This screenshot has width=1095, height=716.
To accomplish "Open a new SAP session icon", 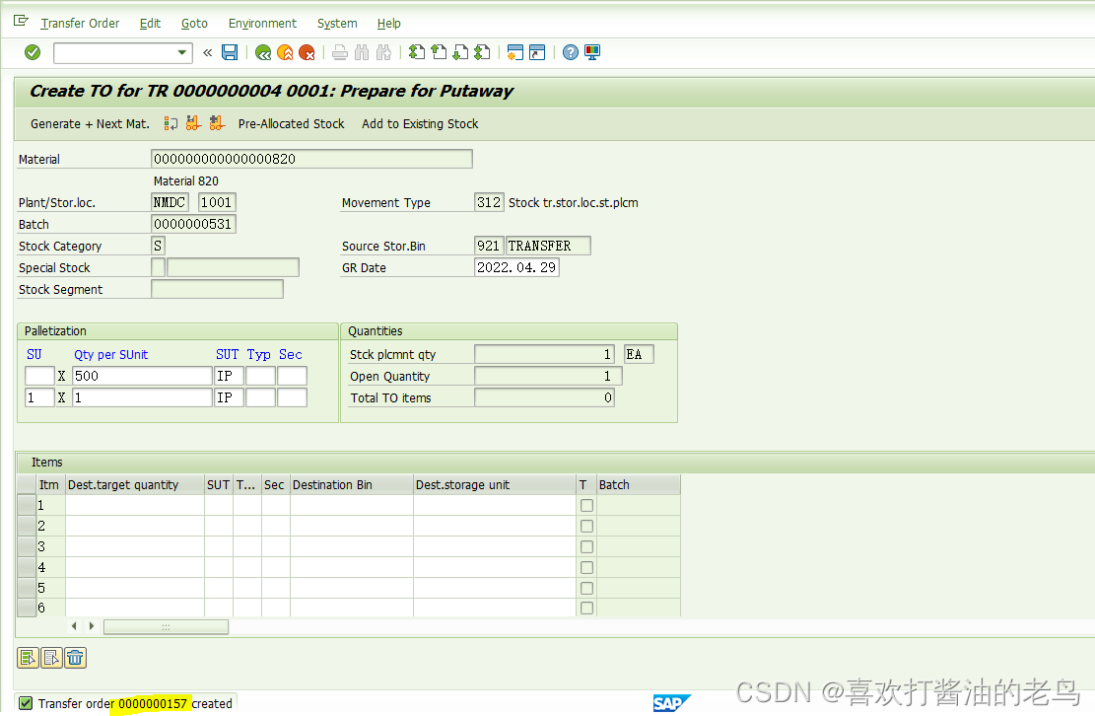I will click(515, 52).
